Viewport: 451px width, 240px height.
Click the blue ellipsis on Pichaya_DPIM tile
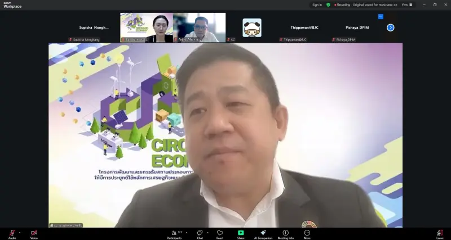pos(381,17)
